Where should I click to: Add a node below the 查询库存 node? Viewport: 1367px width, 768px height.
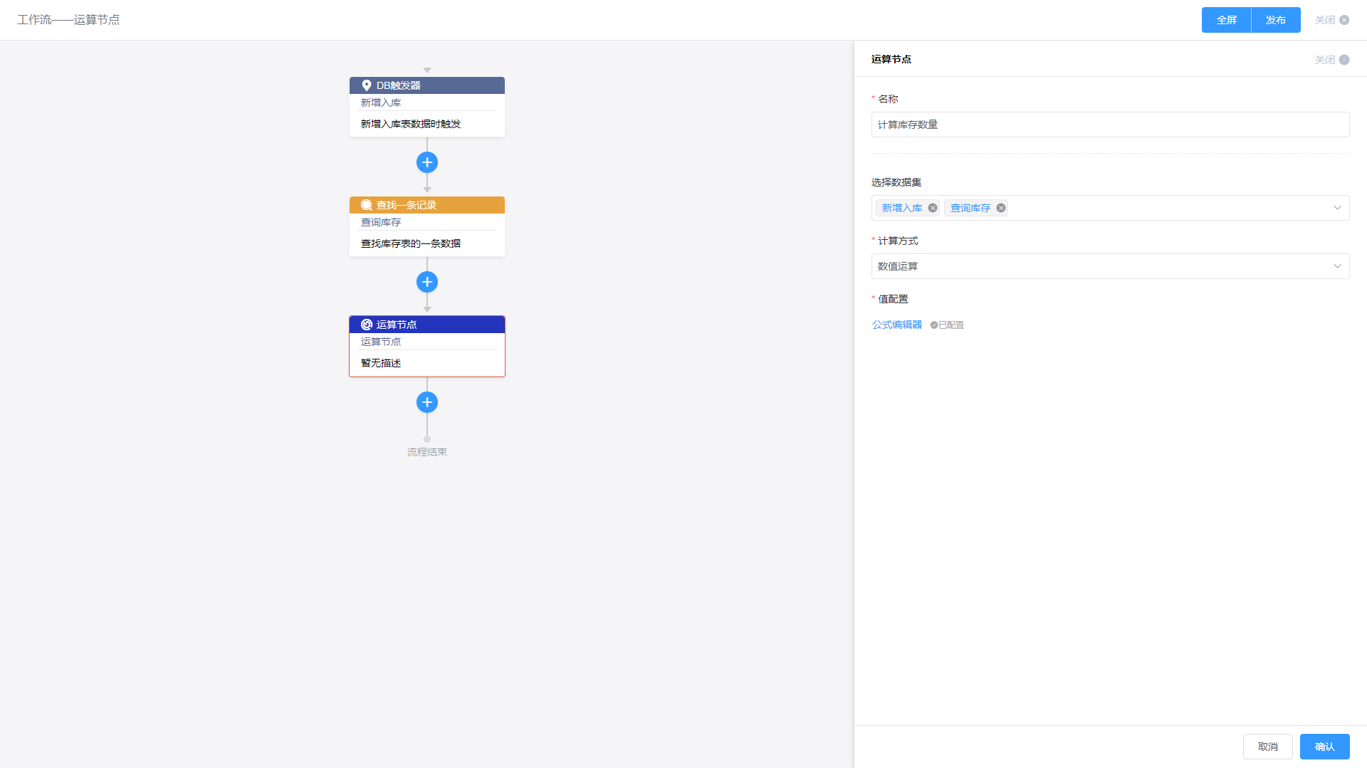coord(427,282)
